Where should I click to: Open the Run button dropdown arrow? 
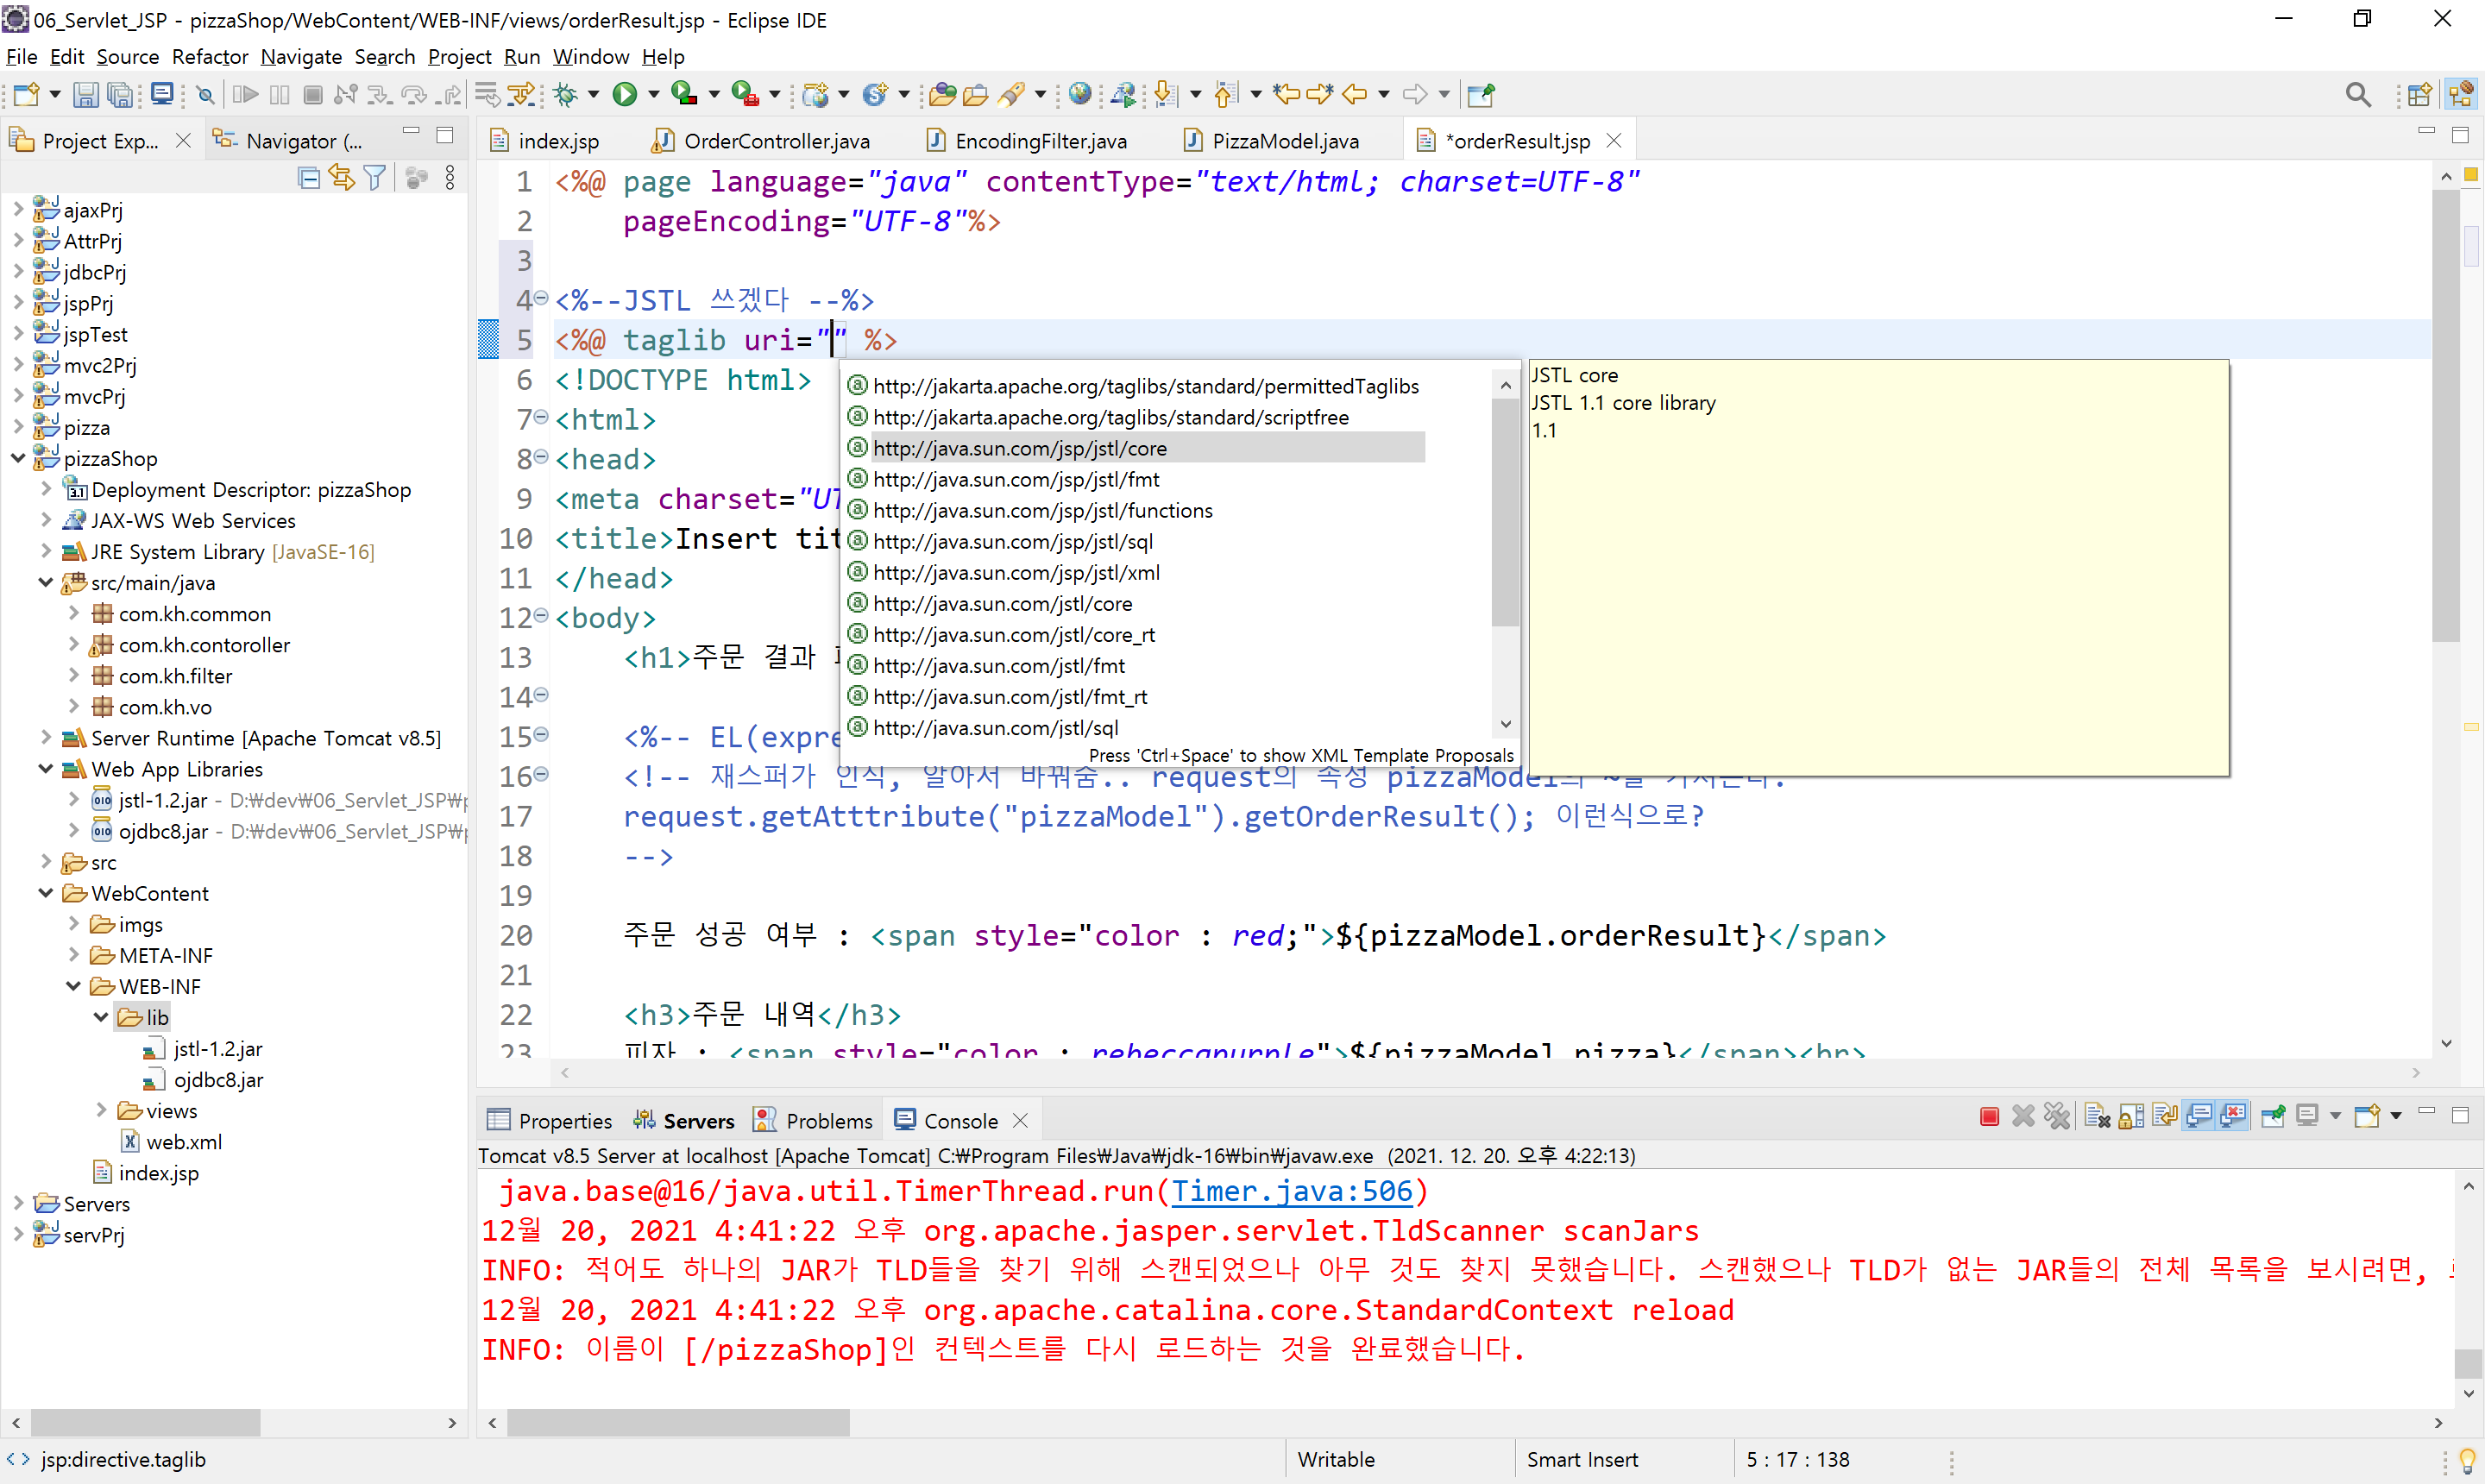click(654, 94)
